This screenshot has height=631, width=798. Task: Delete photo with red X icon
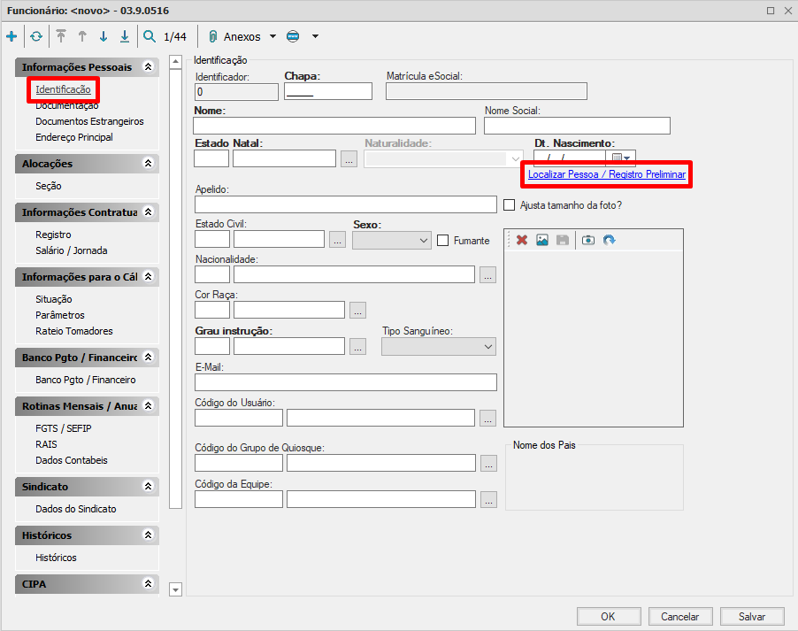coord(522,240)
